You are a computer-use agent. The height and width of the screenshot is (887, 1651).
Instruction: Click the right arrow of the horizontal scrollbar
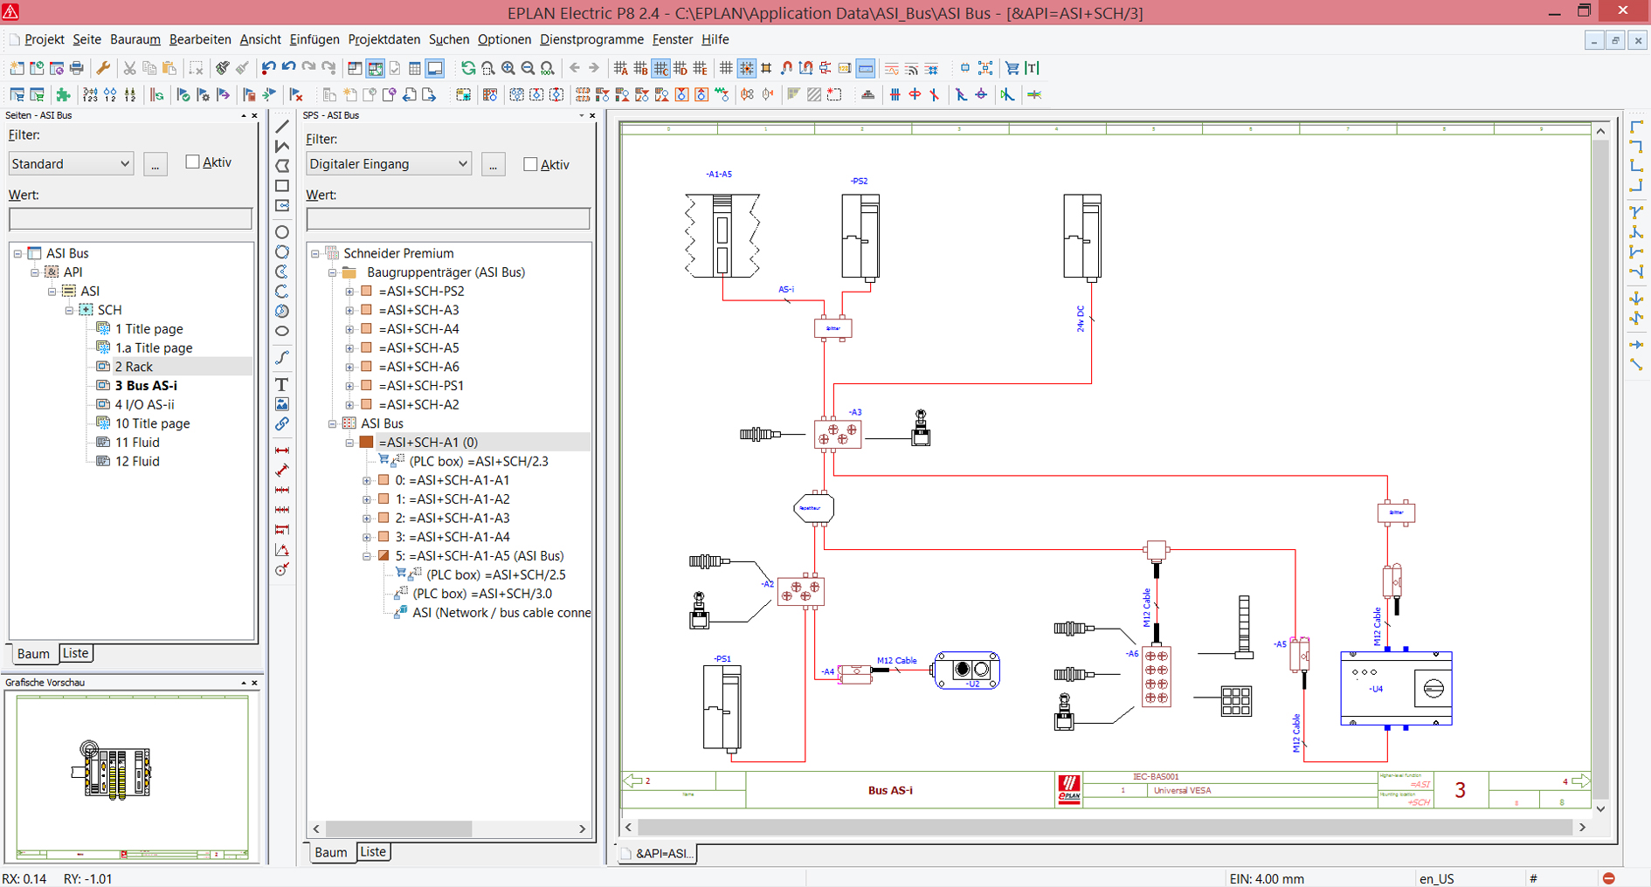coord(1581,828)
